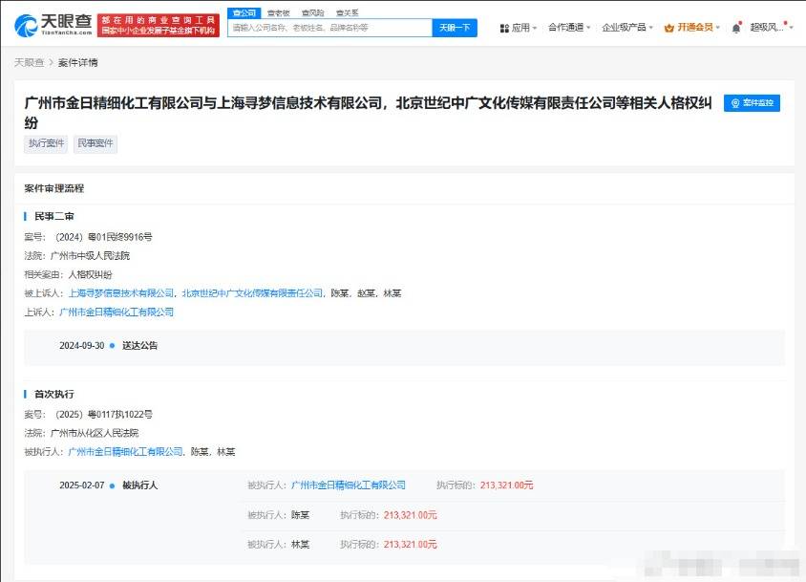Screen dimensions: 806x582
Task: Open the 超级风... account dropdown
Action: pyautogui.click(x=771, y=28)
